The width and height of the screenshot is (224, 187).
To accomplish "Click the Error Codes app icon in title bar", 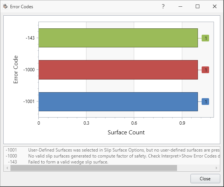I will tap(5, 6).
